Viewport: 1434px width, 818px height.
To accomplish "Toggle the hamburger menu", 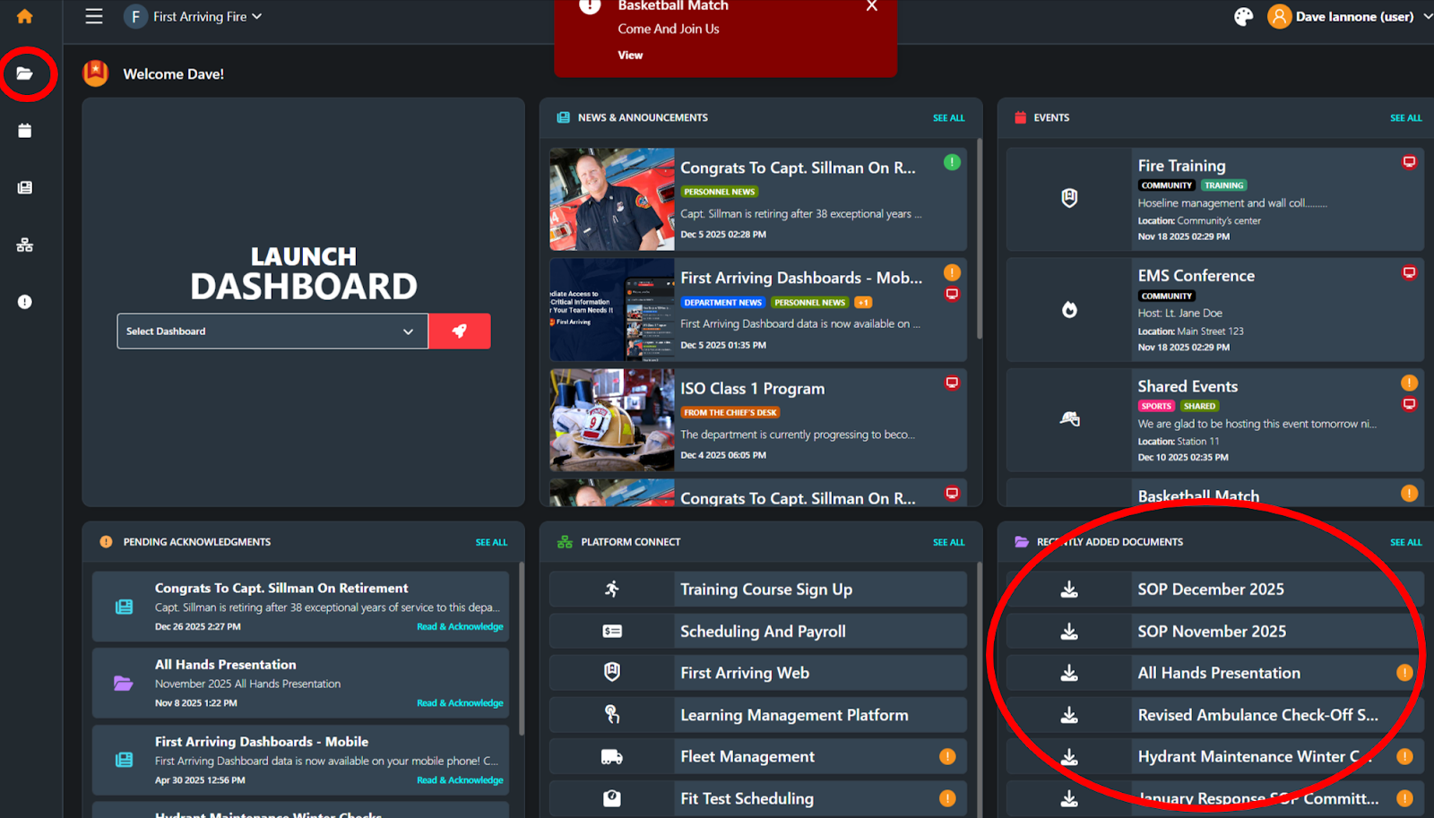I will 94,16.
